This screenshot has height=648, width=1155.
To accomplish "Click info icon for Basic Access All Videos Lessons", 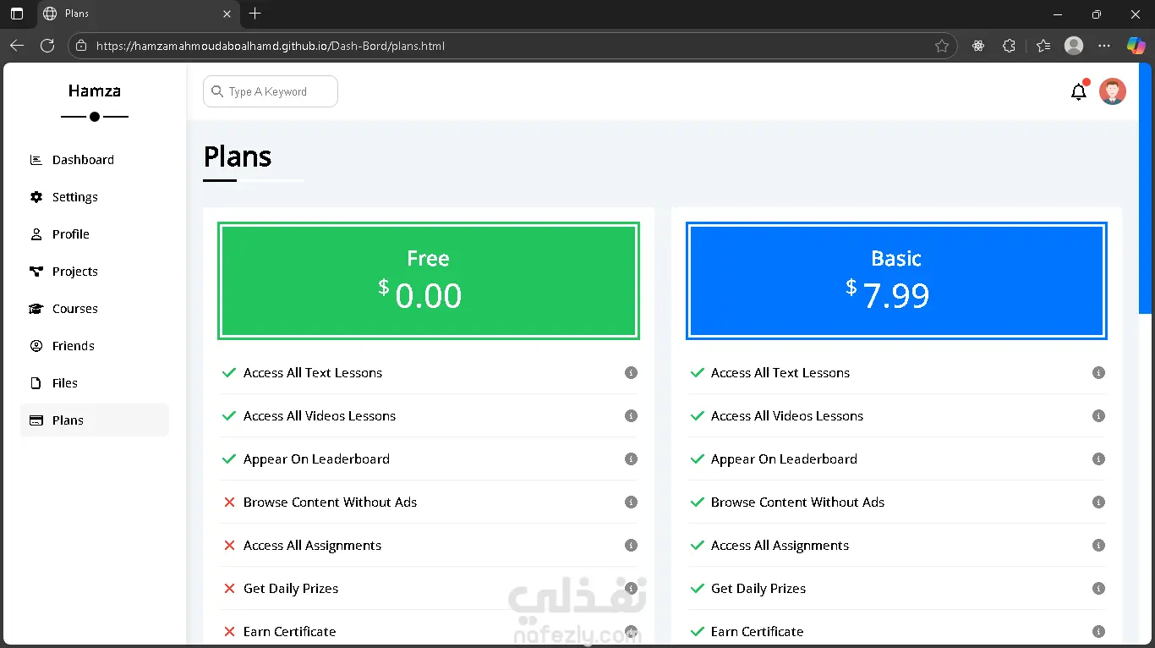I will point(1098,415).
